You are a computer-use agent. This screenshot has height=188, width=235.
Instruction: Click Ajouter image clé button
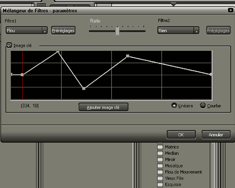coord(103,107)
